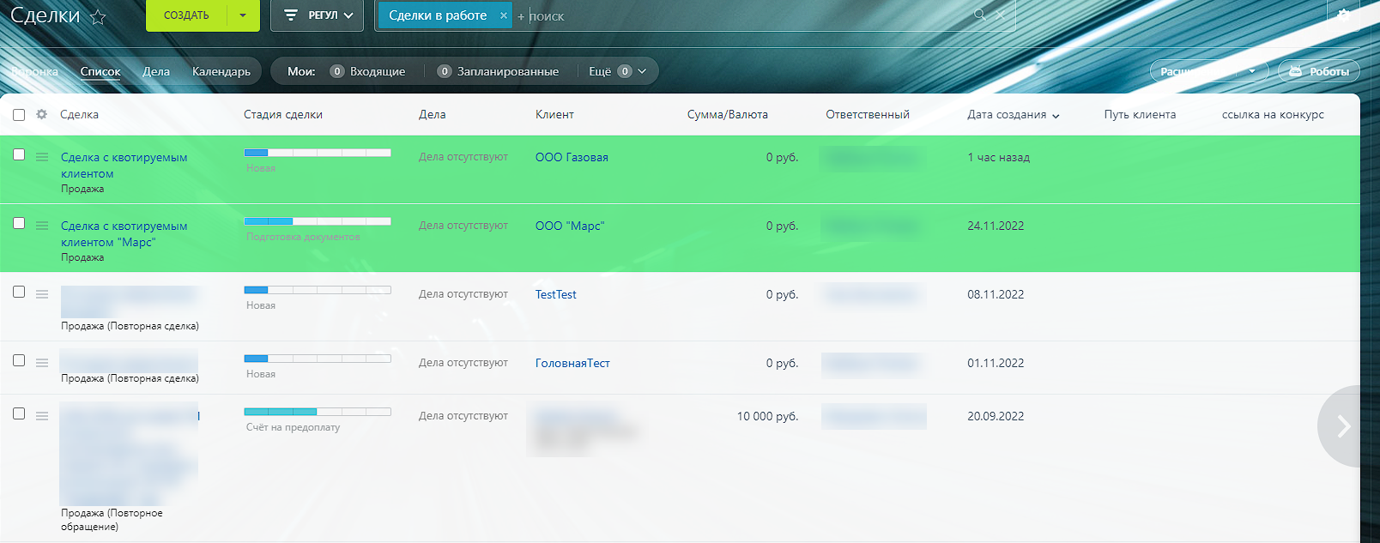1380x543 pixels.
Task: Check the ООО "Марс" deal row checkbox
Action: (19, 223)
